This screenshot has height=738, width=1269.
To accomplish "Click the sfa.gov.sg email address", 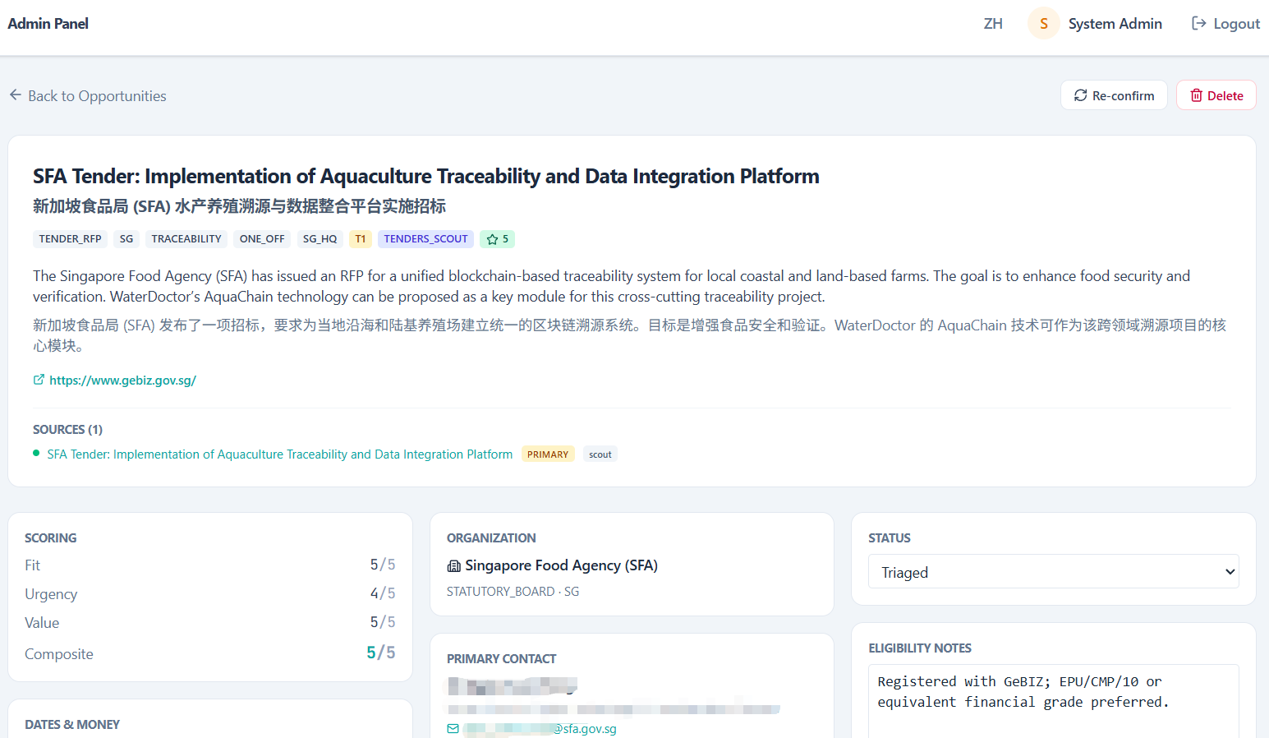I will (539, 728).
